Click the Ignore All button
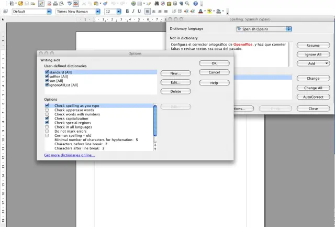 [313, 55]
